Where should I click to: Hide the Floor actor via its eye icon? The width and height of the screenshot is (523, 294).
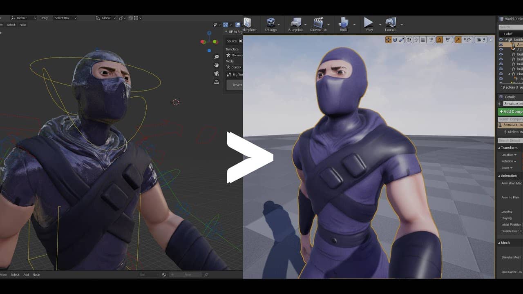pos(501,74)
